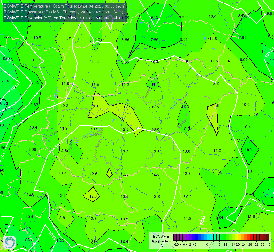Click the 9.61 grid value

pyautogui.click(x=184, y=39)
